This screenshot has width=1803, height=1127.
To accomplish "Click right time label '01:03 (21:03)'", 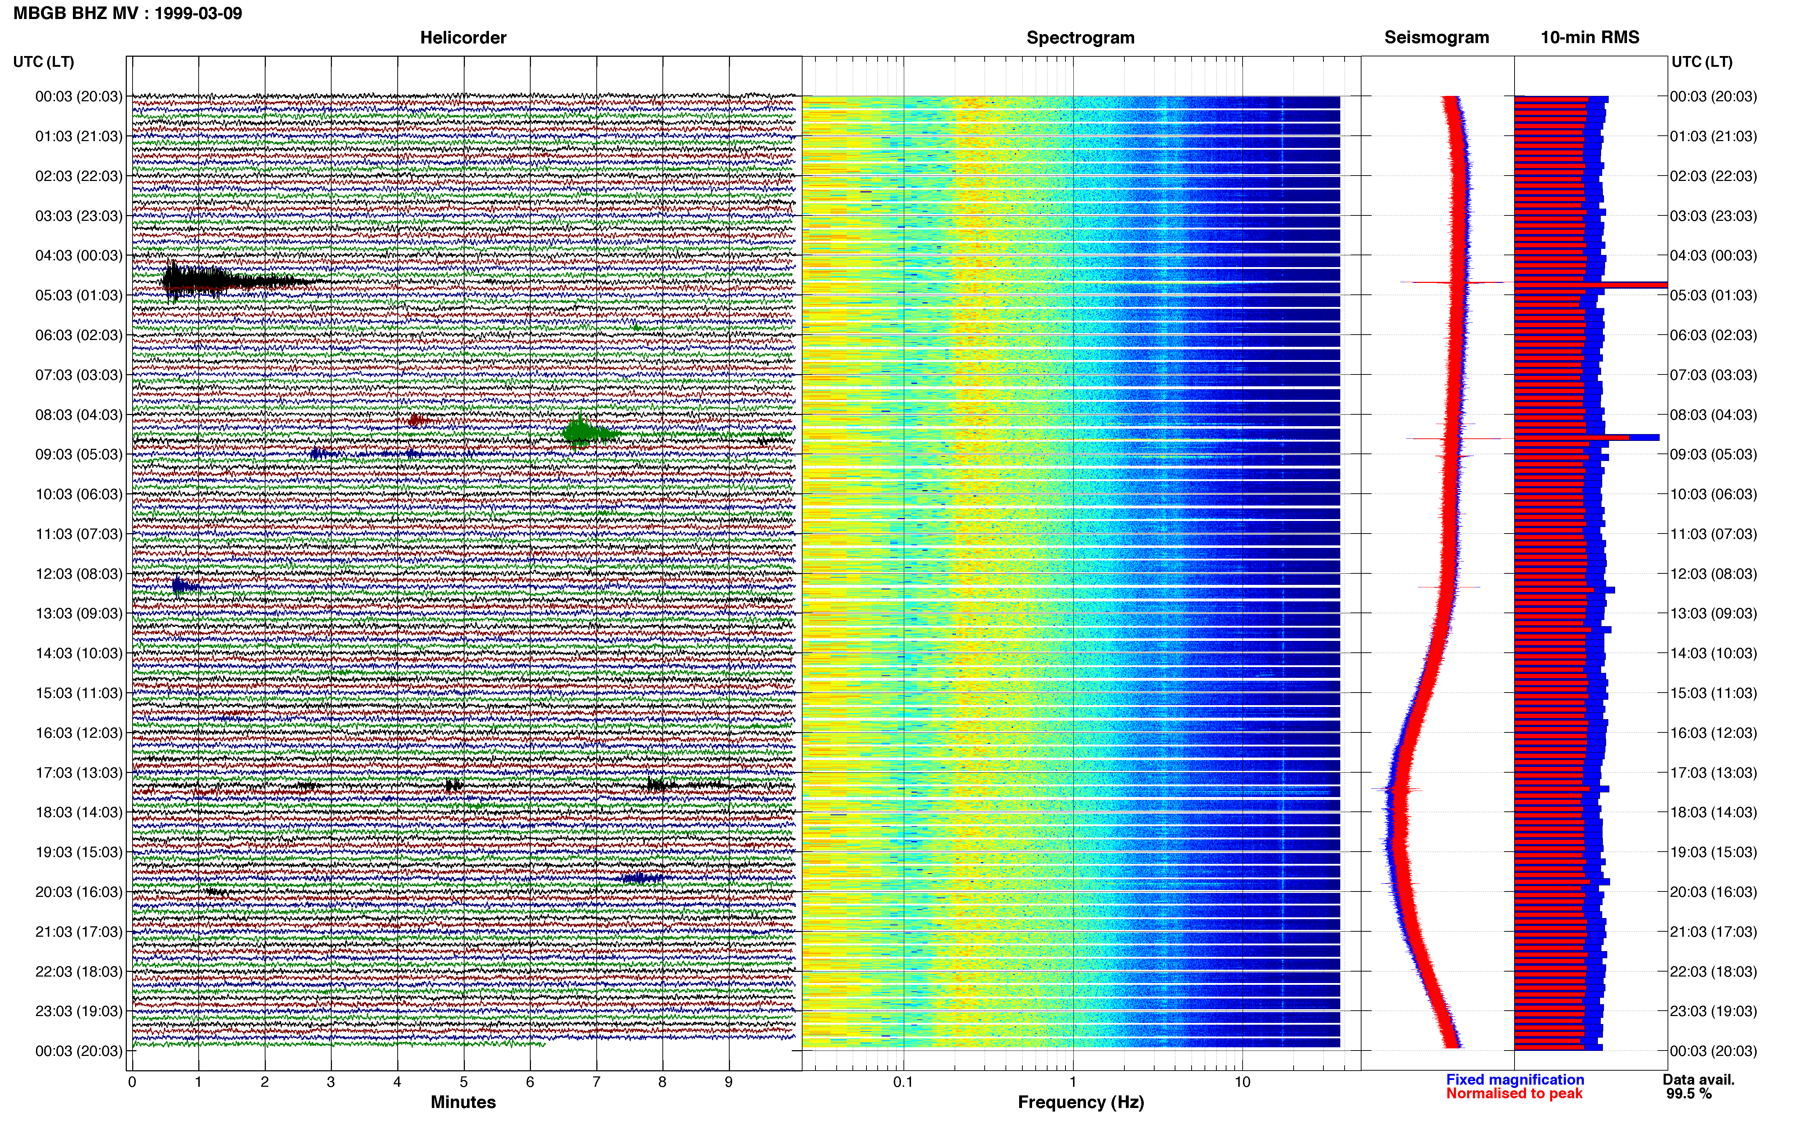I will (x=1714, y=136).
